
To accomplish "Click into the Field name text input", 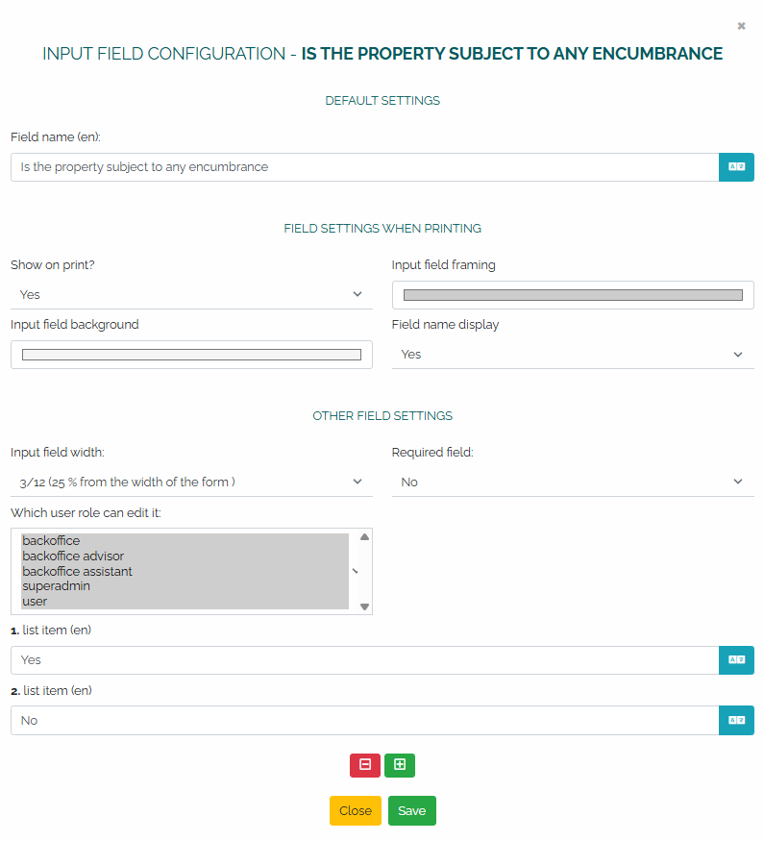I will pyautogui.click(x=364, y=167).
